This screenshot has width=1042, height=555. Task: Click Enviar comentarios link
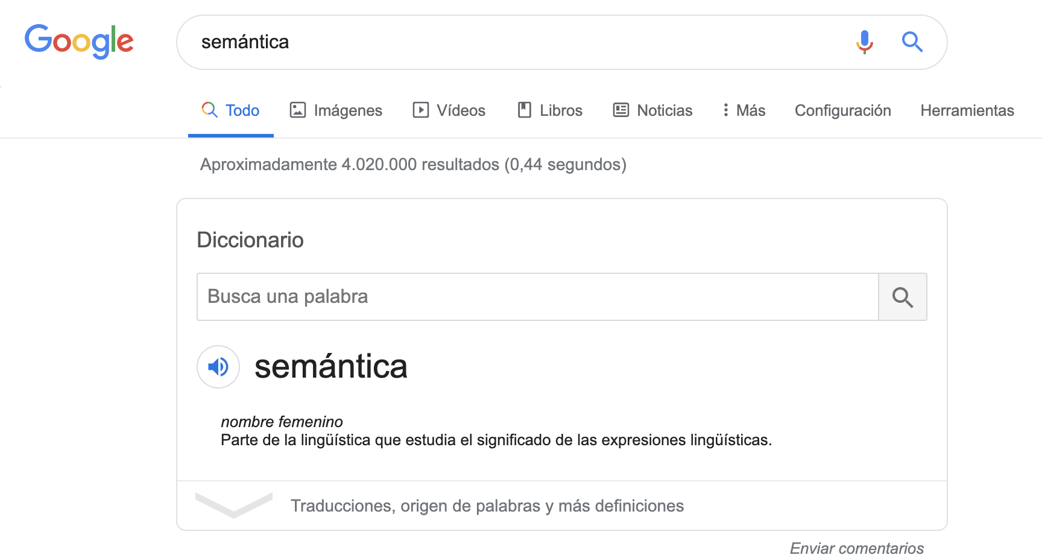pos(857,548)
